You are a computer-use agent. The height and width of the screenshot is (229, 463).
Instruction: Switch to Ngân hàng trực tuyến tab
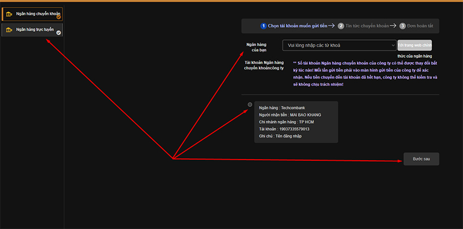32,30
